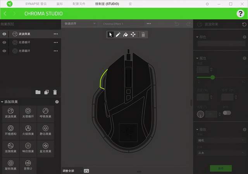Add a 旋转效果 wheel effect

[10, 165]
